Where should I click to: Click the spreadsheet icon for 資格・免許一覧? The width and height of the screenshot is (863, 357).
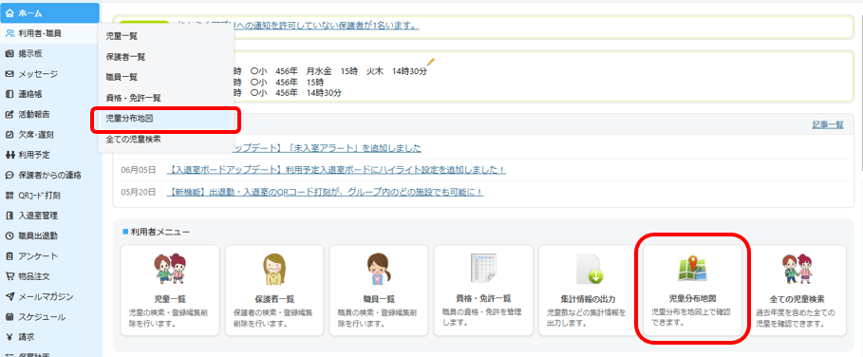pos(483,269)
